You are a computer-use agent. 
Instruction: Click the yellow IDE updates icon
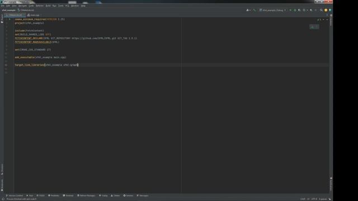(x=326, y=10)
